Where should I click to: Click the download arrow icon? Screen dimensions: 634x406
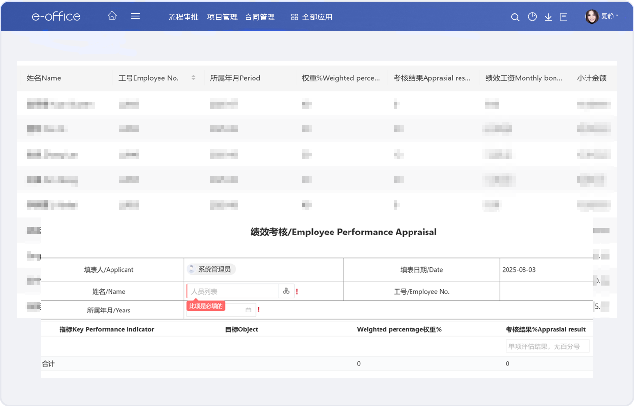tap(548, 17)
